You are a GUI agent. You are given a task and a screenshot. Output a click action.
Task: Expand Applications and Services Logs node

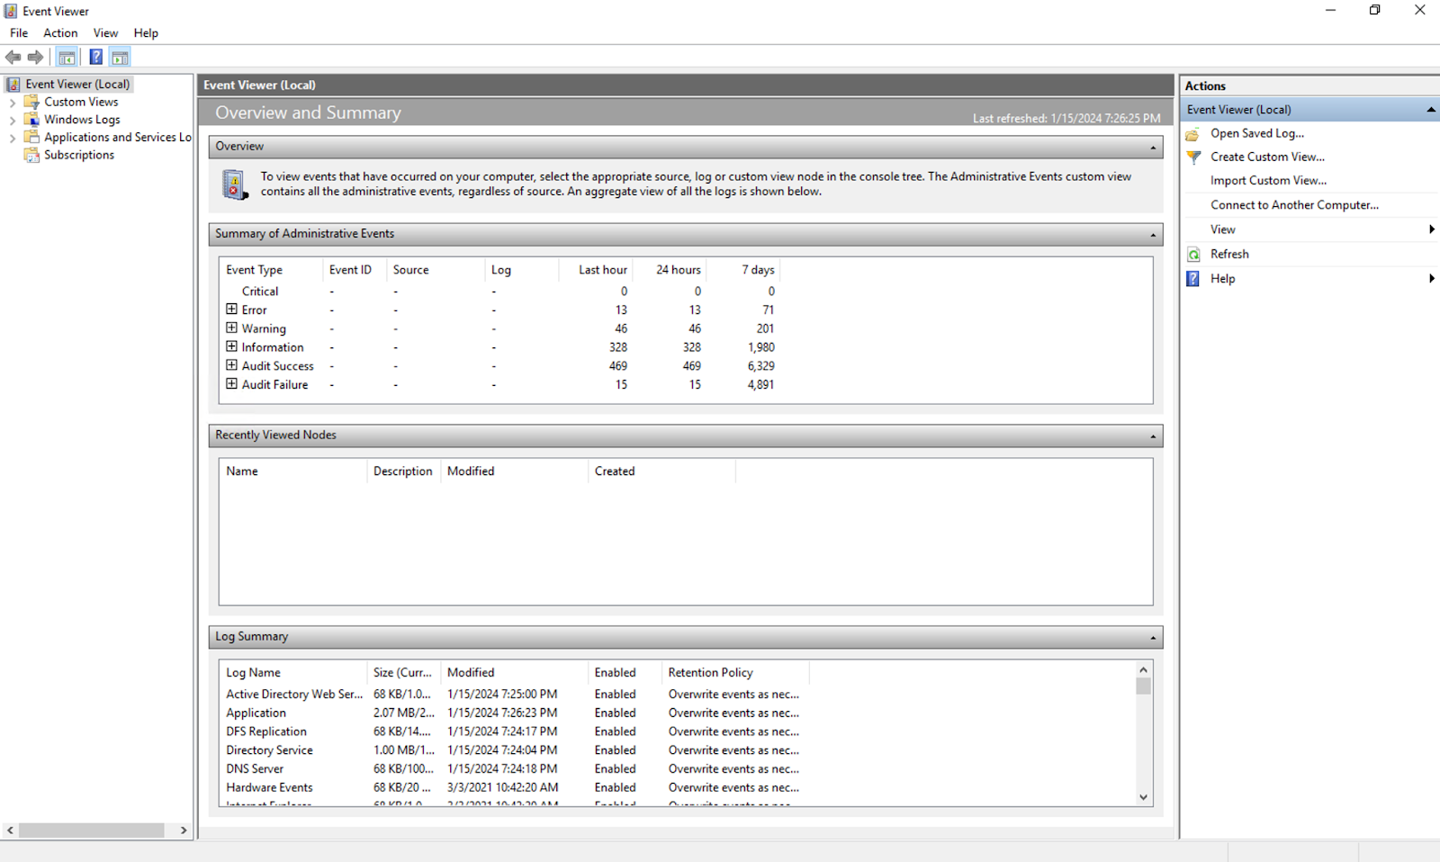pyautogui.click(x=12, y=139)
